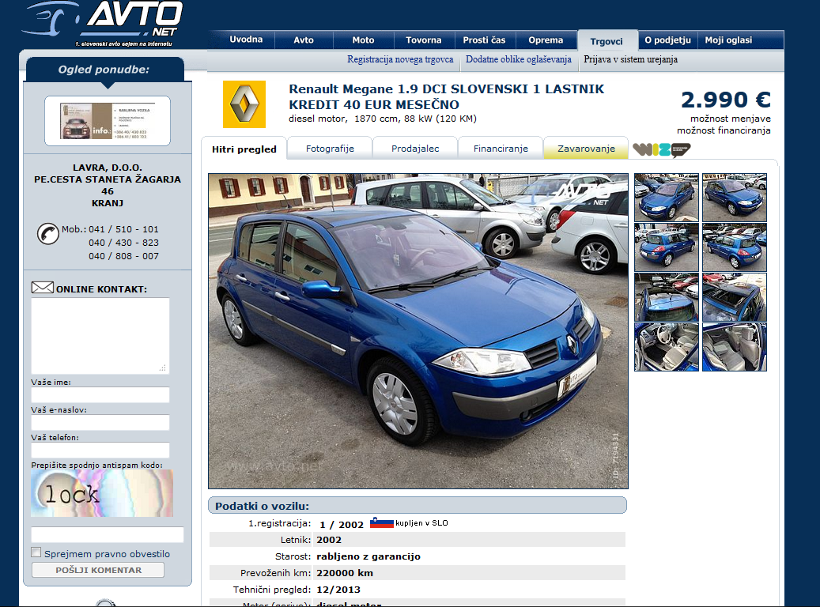The height and width of the screenshot is (607, 820).
Task: Open sunroof thumbnail in third row, right
Action: (x=735, y=297)
